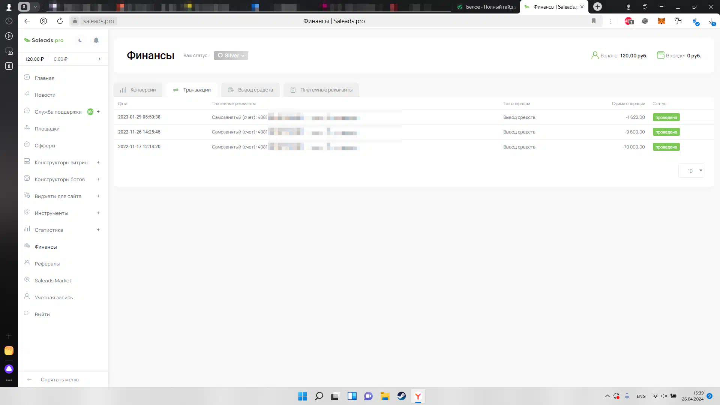Open the browser three-dot page menu

click(x=610, y=21)
